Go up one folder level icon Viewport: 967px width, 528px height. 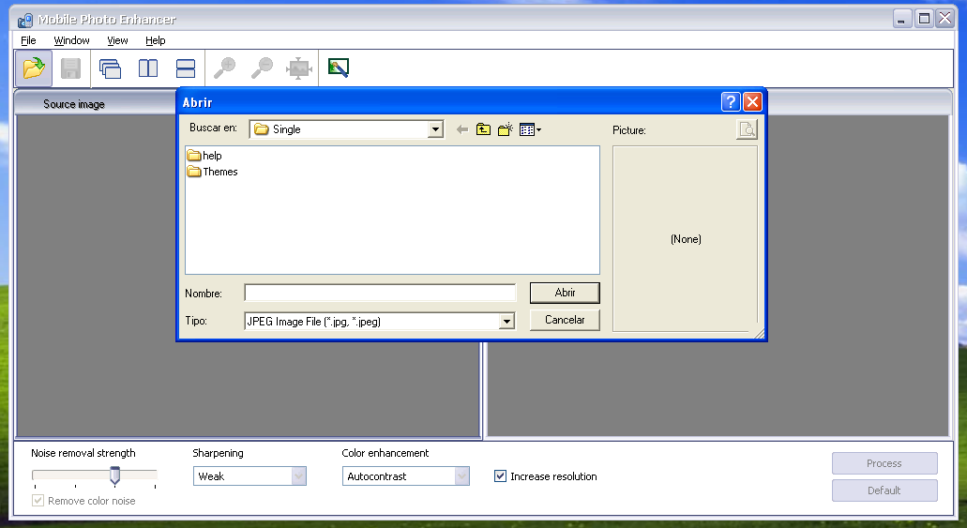coord(484,129)
